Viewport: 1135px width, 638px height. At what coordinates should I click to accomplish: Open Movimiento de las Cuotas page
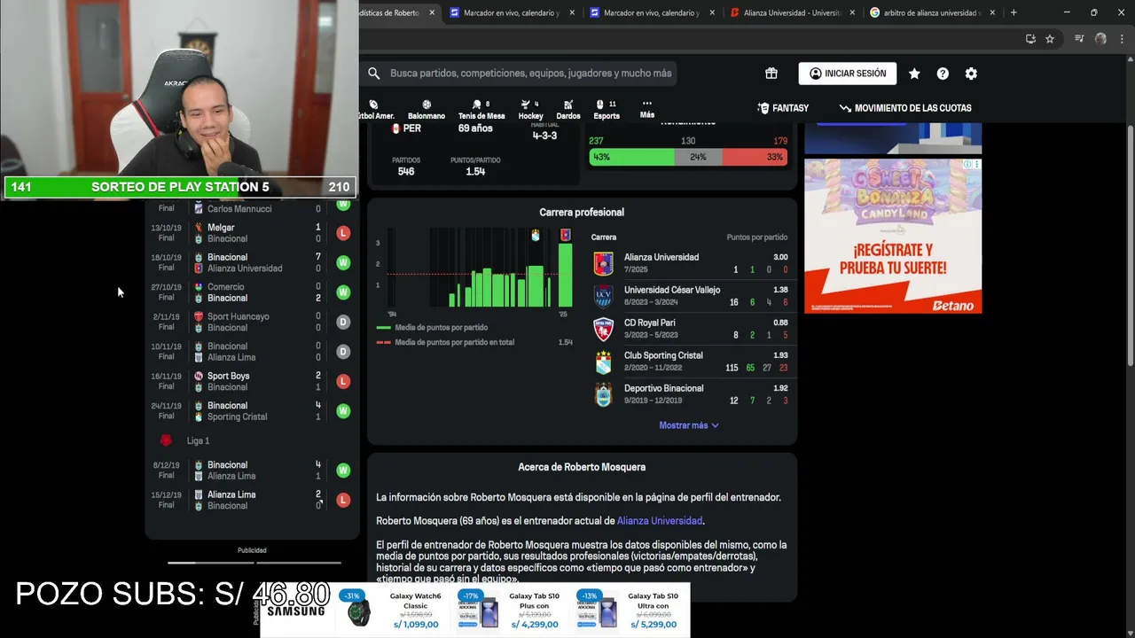[x=905, y=108]
